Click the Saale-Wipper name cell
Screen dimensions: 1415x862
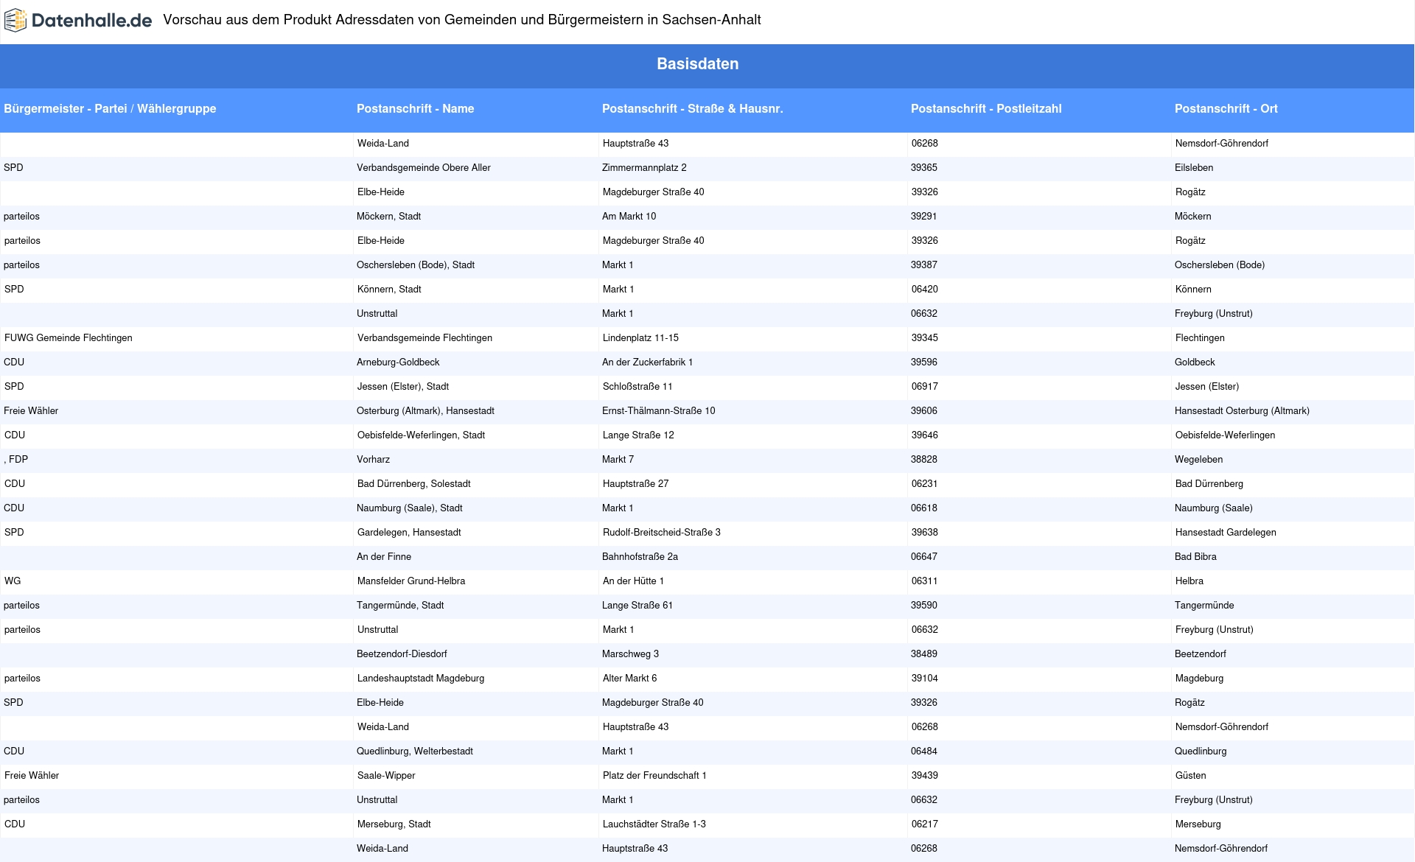[386, 776]
